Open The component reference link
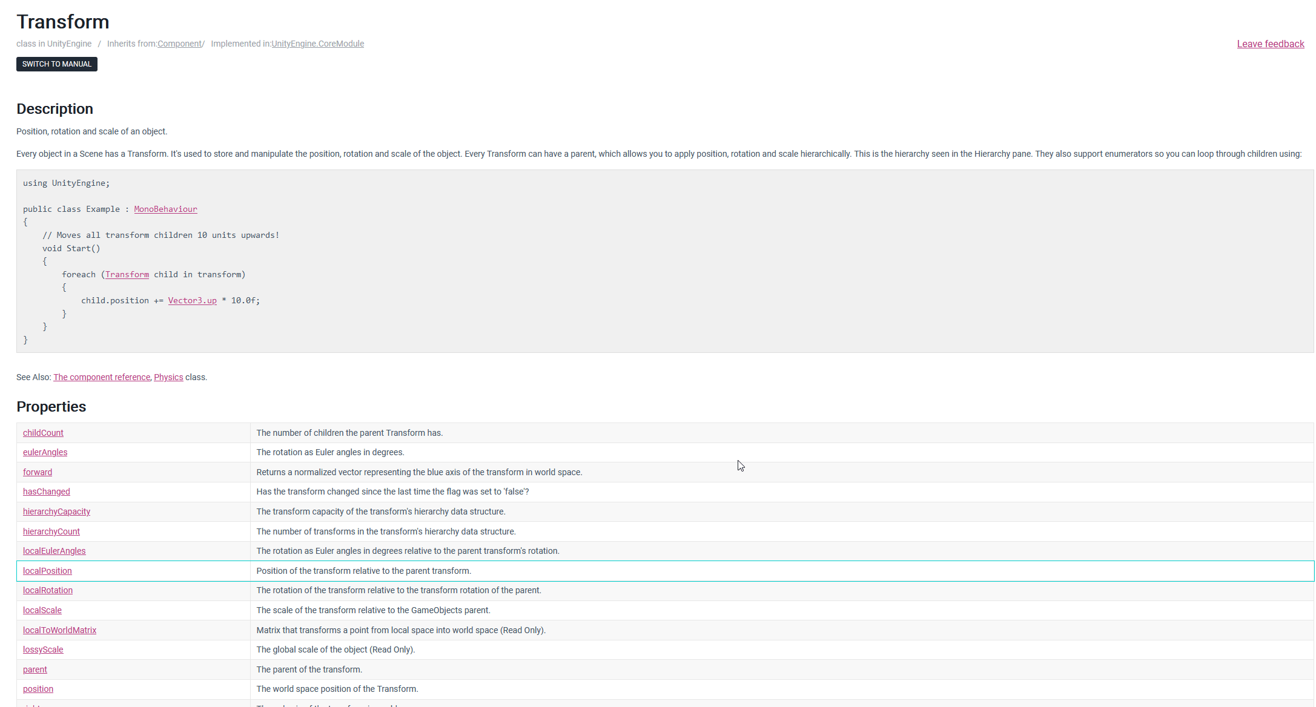 pyautogui.click(x=101, y=377)
